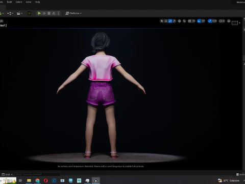The image size is (245, 184).
Task: Click the maximize or restore viewport icon
Action: click(229, 21)
